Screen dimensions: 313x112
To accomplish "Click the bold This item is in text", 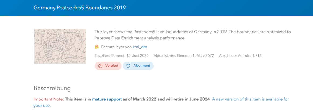I will coord(78,99).
